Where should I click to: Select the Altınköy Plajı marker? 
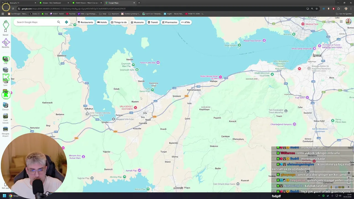point(124,177)
